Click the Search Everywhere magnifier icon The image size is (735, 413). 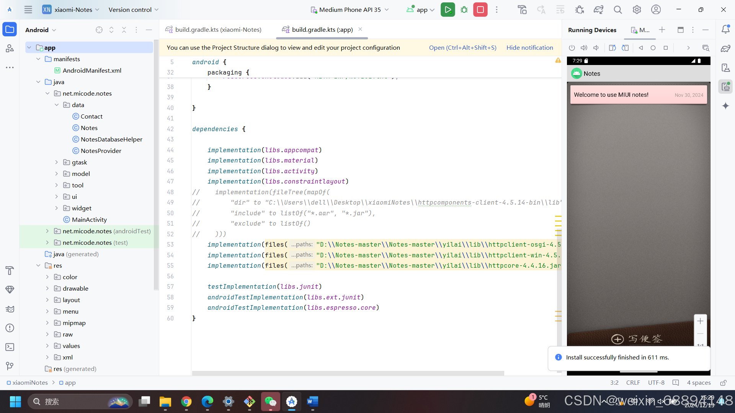pyautogui.click(x=617, y=10)
